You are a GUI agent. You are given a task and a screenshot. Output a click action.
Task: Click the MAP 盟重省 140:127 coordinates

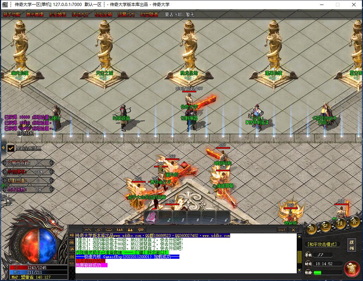31,277
